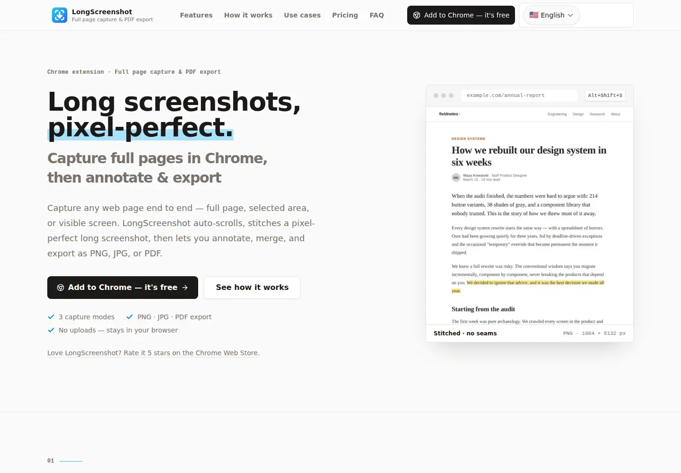681x473 pixels.
Task: Open the Pricing nav item
Action: click(x=345, y=15)
